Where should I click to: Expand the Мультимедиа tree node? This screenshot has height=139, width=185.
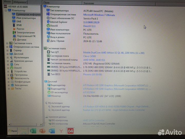[8, 58]
